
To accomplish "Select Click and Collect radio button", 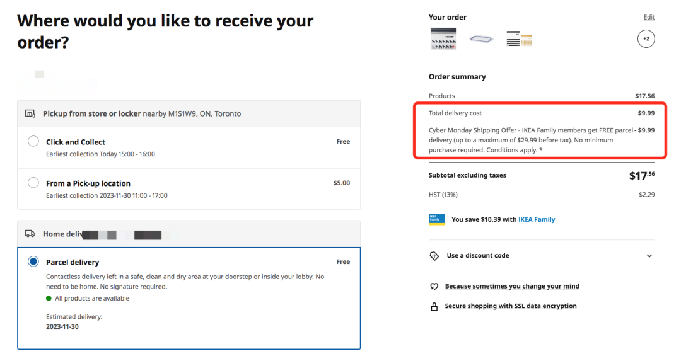I will coord(33,142).
